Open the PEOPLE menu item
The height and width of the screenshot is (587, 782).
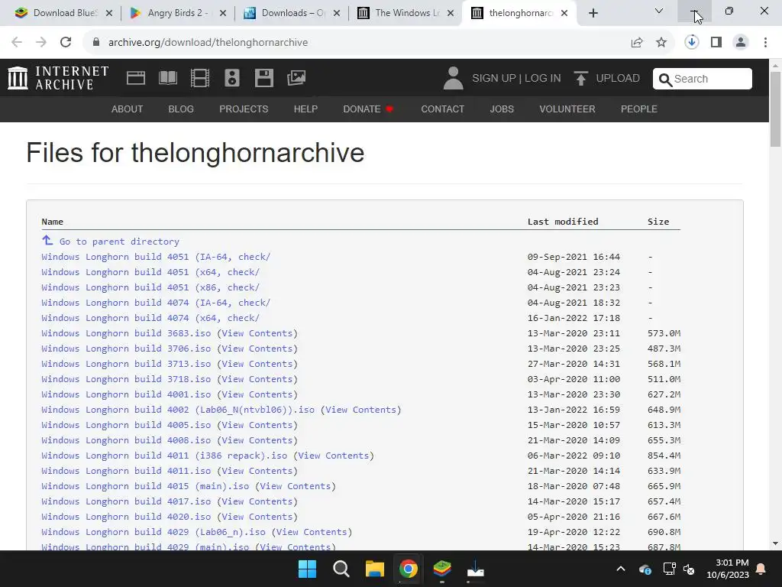[x=639, y=109]
